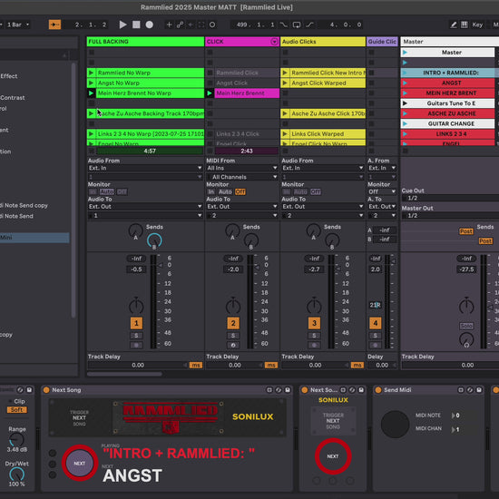499x499 pixels.
Task: Click the Session Record circle button
Action: pyautogui.click(x=212, y=24)
